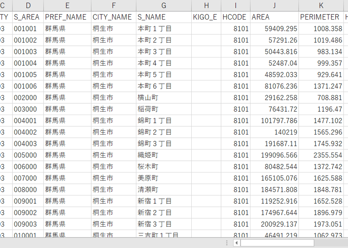Select PERIMETER value 1896.979

click(x=321, y=213)
